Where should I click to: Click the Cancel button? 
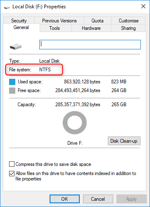pyautogui.click(x=98, y=199)
